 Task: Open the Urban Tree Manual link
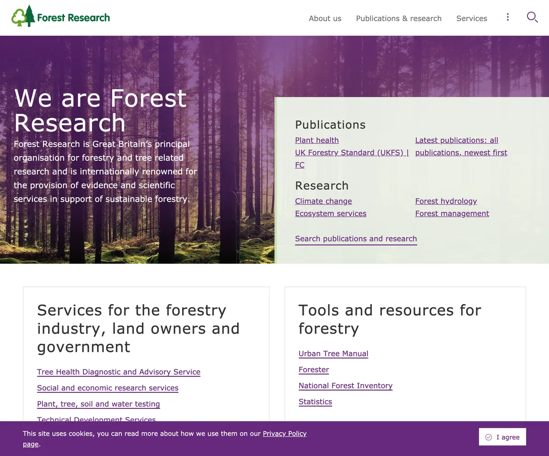pos(334,353)
